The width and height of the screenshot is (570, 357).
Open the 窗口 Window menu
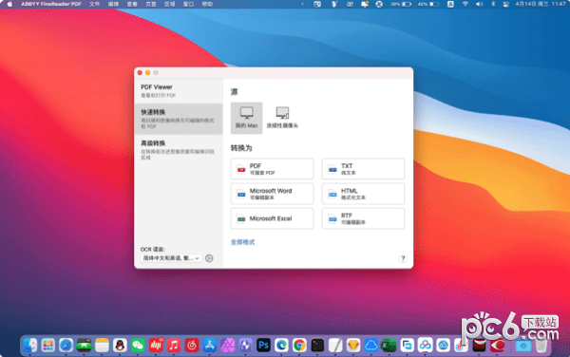(188, 4)
